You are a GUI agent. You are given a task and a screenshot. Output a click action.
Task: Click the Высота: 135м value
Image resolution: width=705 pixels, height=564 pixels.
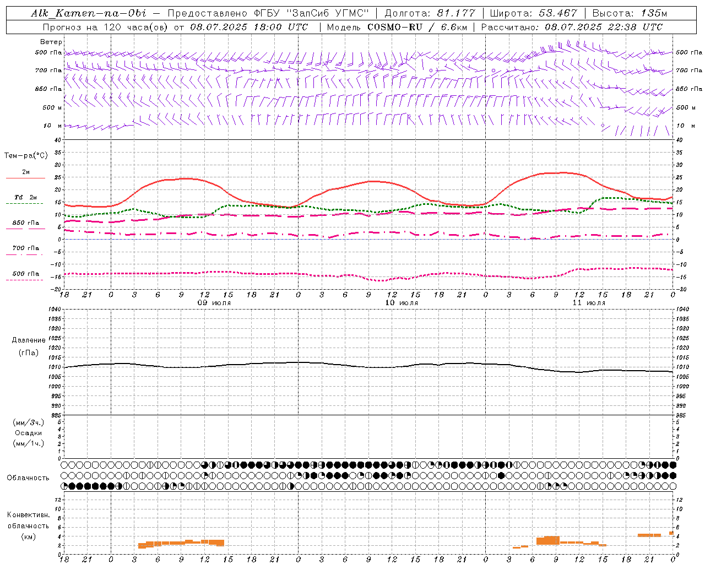[630, 13]
